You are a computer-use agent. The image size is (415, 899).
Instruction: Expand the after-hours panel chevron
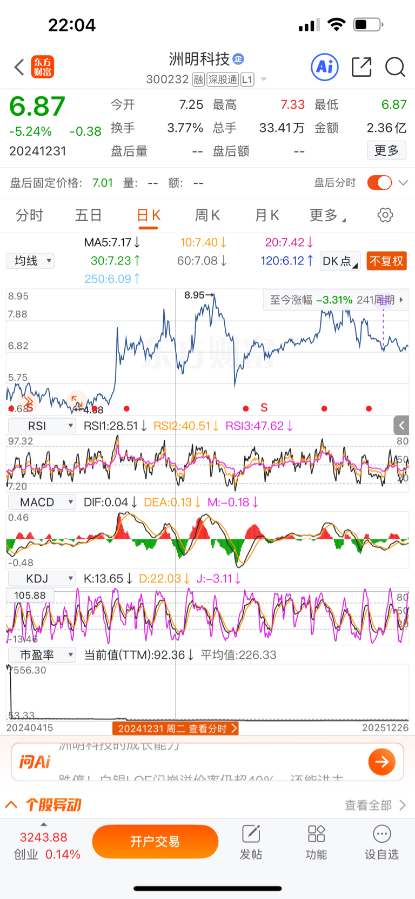pos(403,183)
